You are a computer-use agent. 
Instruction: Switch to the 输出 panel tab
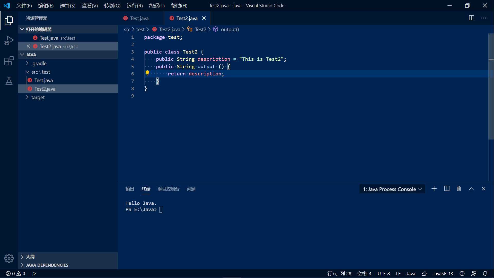(x=130, y=189)
